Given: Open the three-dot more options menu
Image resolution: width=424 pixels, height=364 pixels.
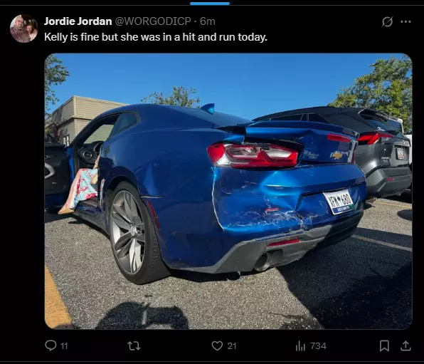Looking at the screenshot, I should (406, 21).
